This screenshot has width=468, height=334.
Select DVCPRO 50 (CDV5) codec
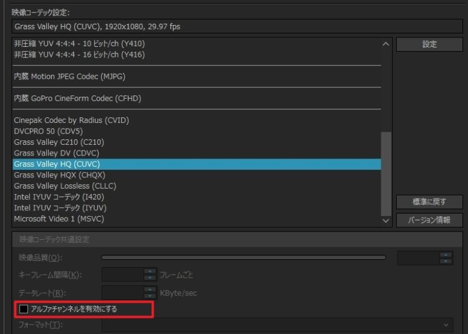pyautogui.click(x=197, y=131)
